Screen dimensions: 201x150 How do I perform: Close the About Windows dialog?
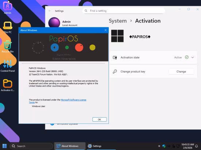106,30
